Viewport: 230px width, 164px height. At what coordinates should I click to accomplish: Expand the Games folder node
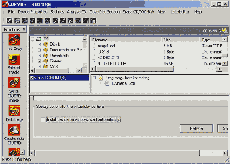pos(39,61)
